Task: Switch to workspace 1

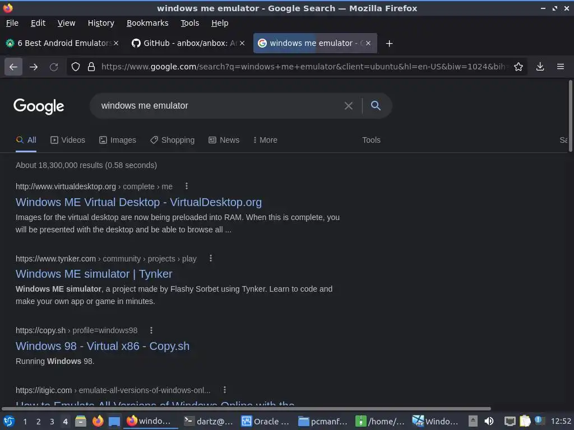Action: [x=25, y=422]
